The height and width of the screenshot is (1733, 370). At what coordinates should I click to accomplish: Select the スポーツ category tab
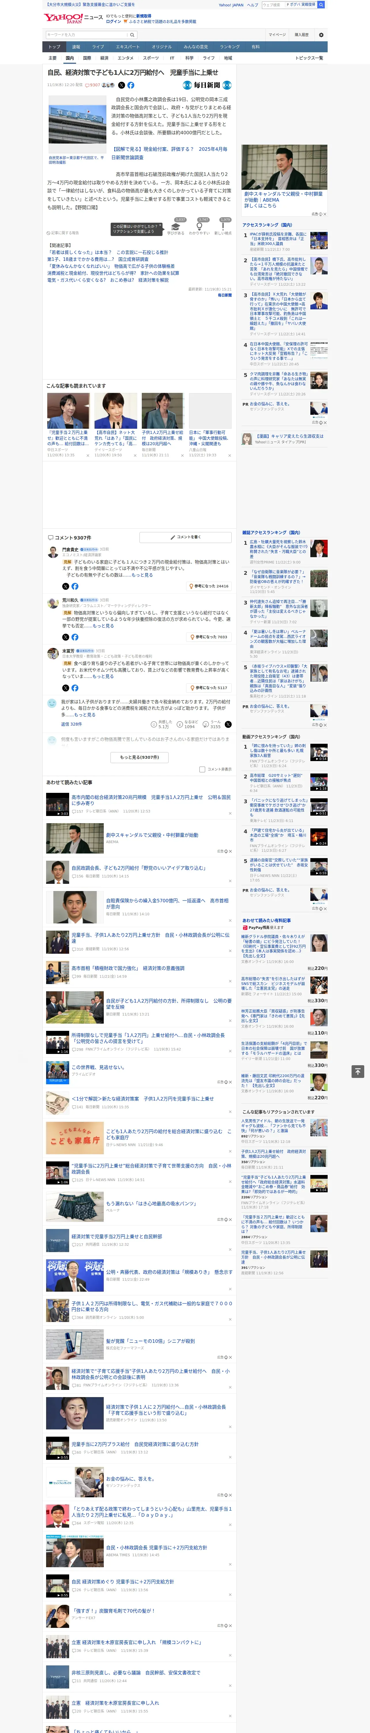[x=151, y=58]
